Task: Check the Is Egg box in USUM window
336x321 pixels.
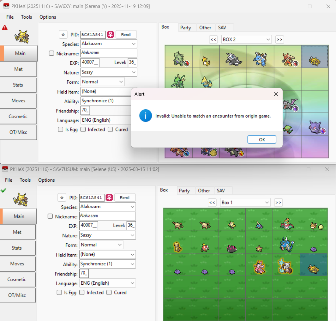Action: [x=59, y=293]
